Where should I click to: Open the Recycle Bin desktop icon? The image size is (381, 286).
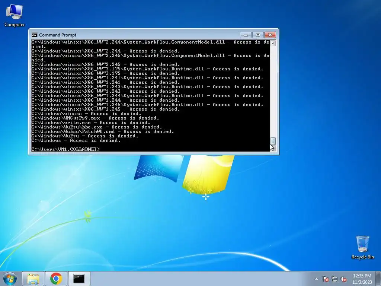(x=362, y=247)
